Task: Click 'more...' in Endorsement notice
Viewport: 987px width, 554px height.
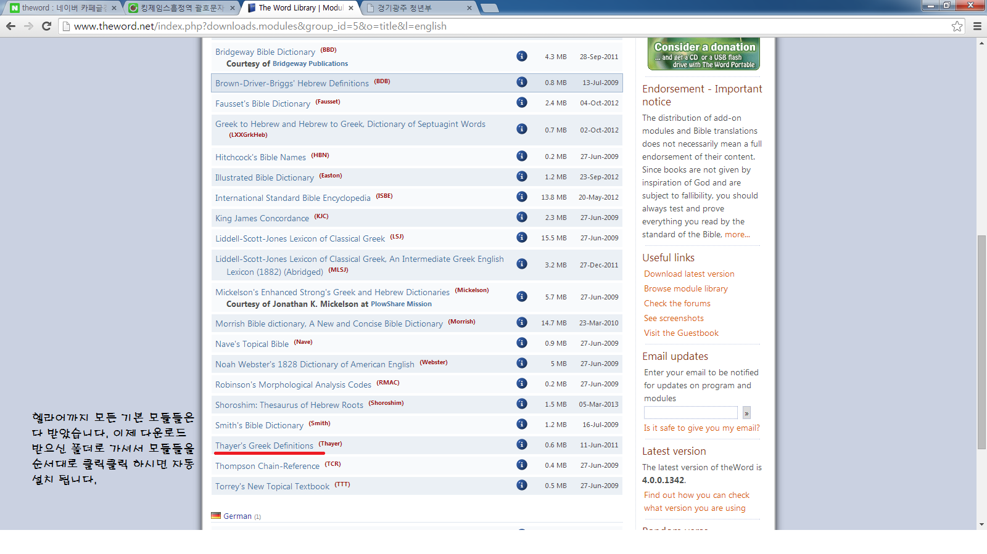Action: 737,234
